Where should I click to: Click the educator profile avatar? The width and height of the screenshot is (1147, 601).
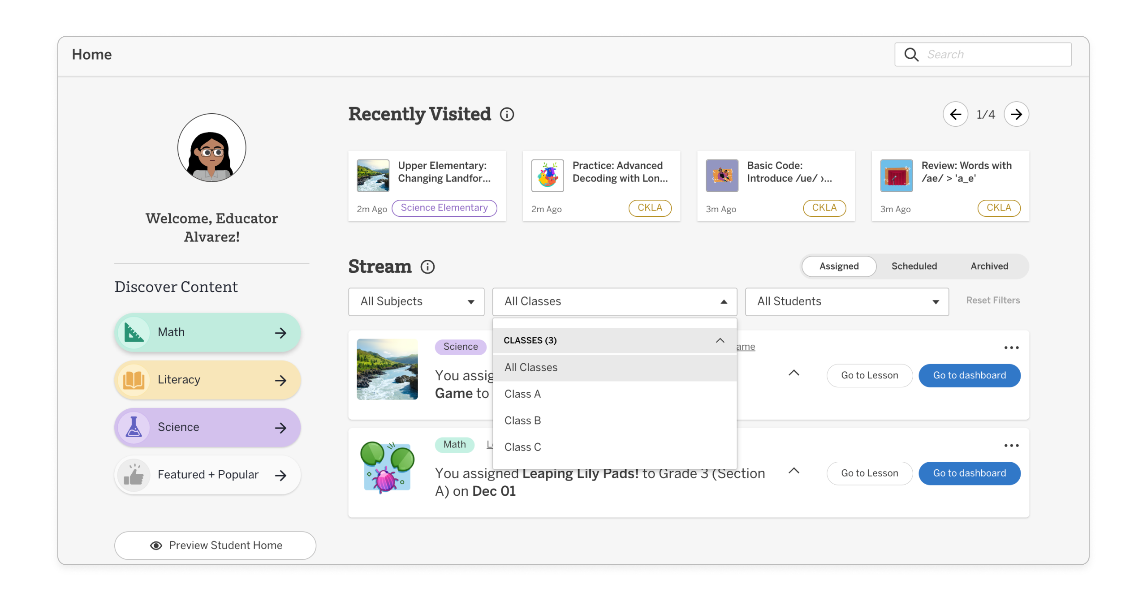click(211, 148)
